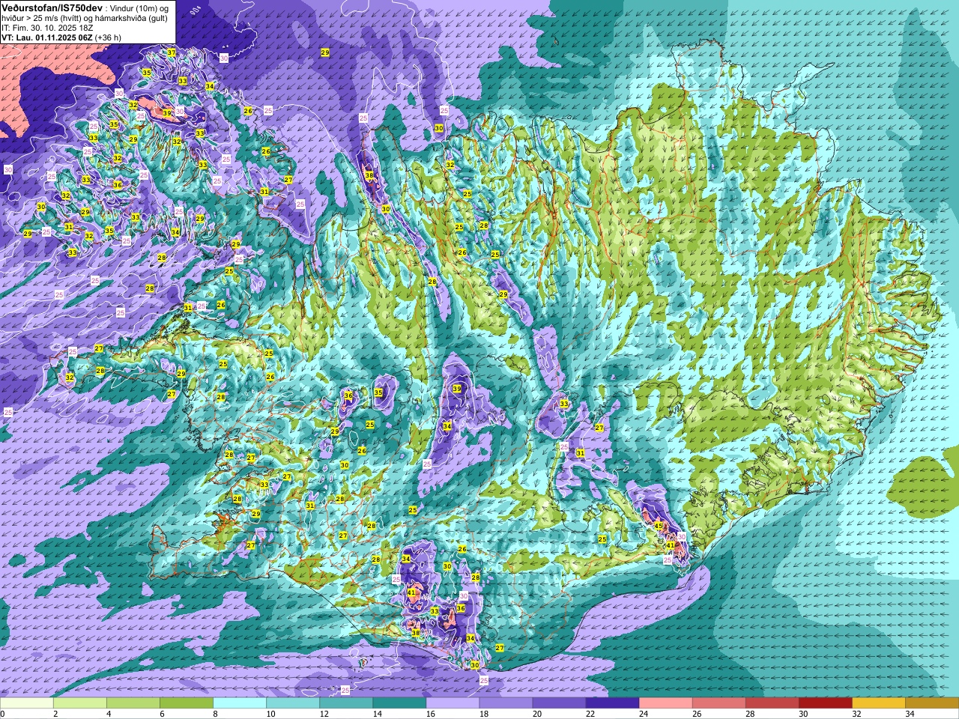
Task: Pick the 16–18 m/s lavender legend swatch
Action: click(x=453, y=703)
